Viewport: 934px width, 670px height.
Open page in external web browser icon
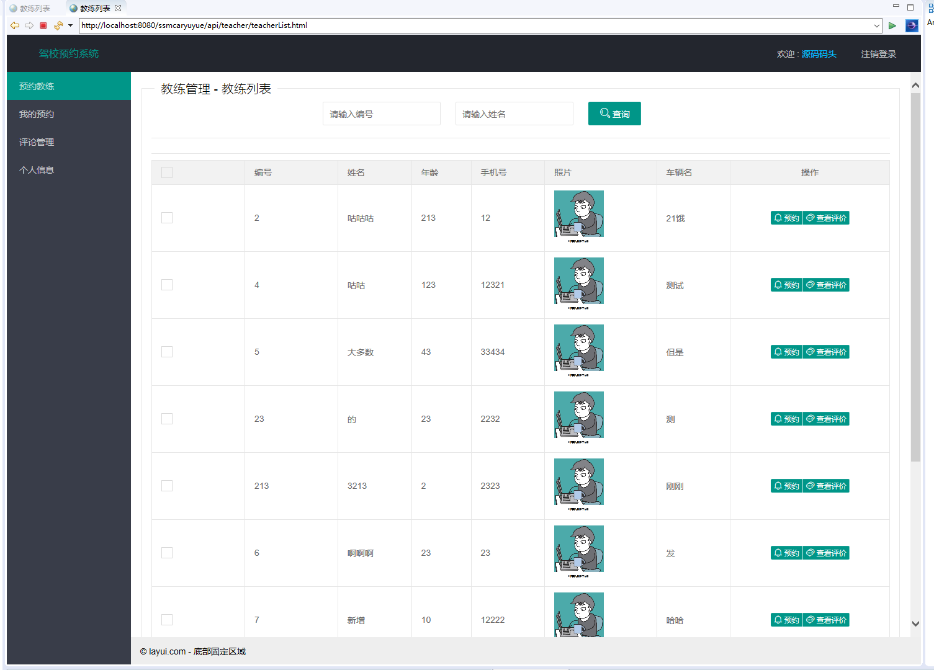click(x=911, y=25)
